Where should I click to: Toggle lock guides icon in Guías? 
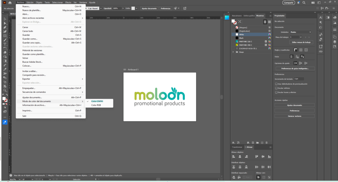coord(297,57)
